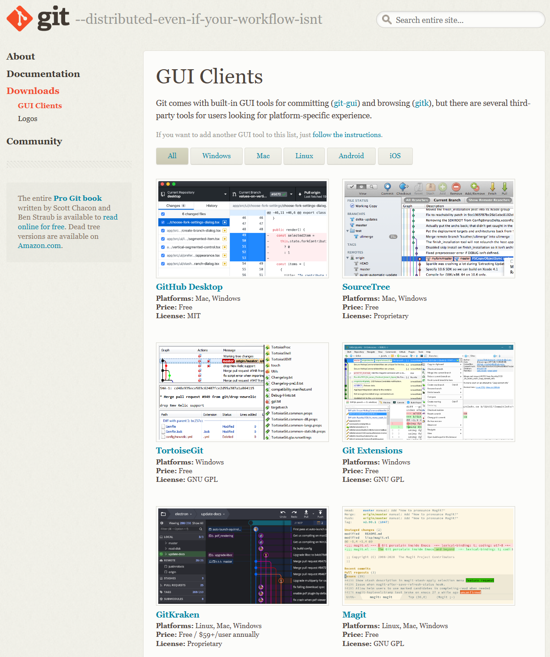550x657 pixels.
Task: Open the Logos sidebar link
Action: [28, 119]
